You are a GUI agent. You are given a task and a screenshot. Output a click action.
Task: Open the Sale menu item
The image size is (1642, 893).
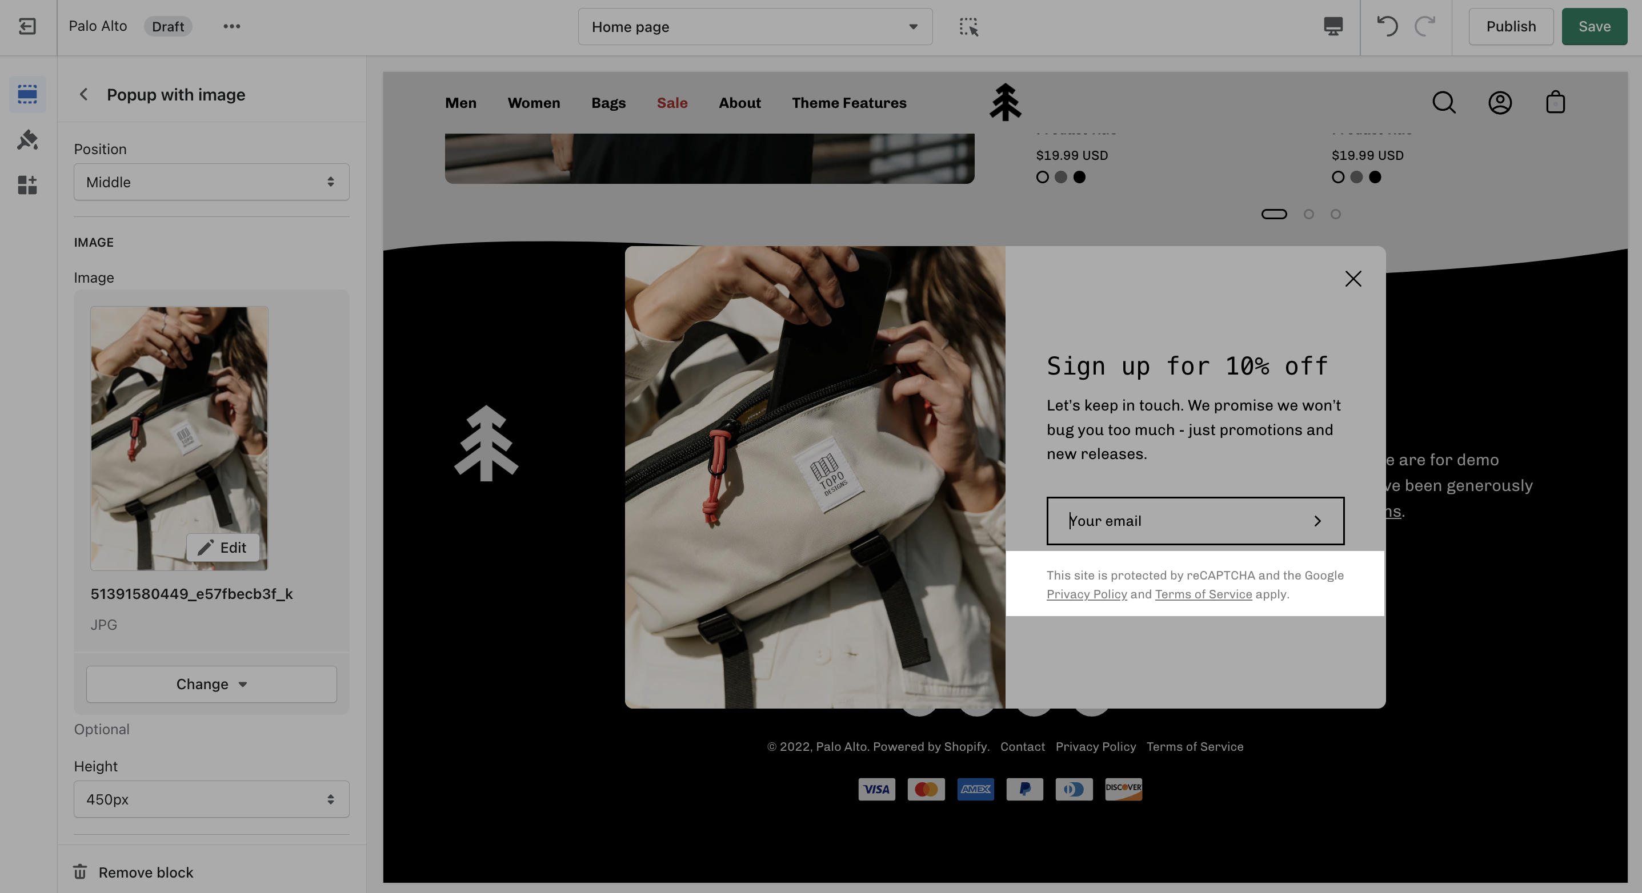[x=672, y=103]
